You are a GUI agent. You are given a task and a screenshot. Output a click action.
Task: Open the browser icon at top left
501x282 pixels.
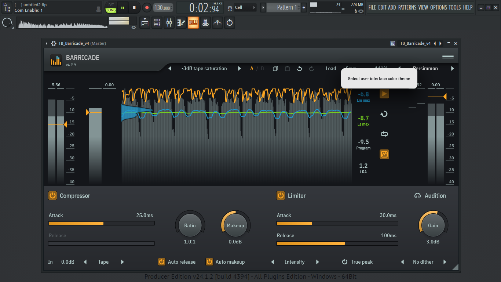click(7, 7)
